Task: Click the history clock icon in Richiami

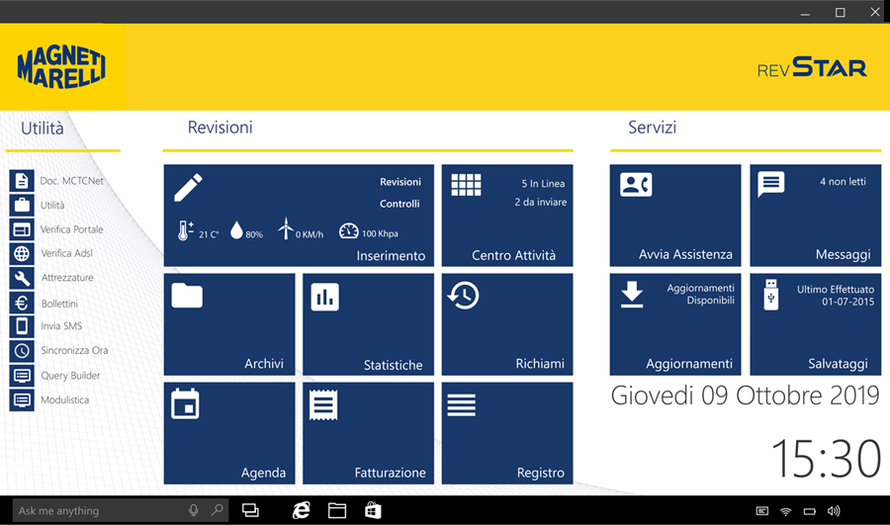Action: [x=463, y=296]
